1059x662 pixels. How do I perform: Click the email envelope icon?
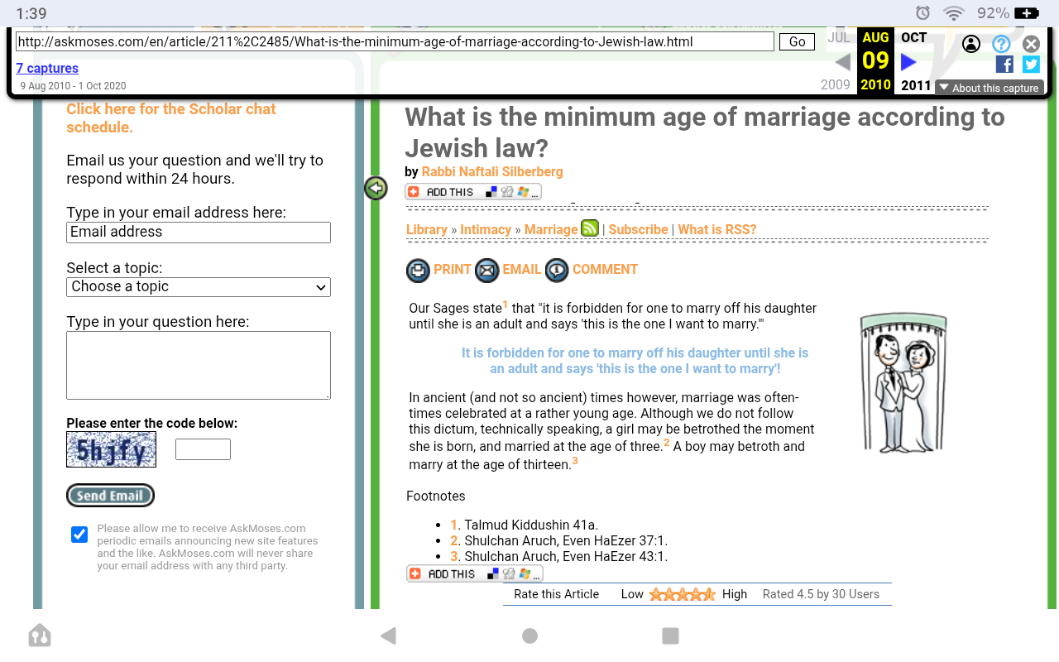pyautogui.click(x=487, y=271)
